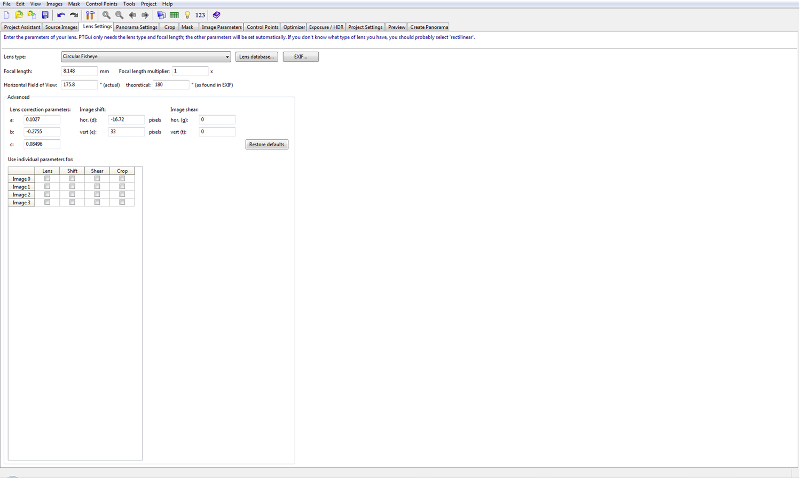Undo the last change via toolbar arrow
Viewport: 801px width, 478px height.
point(61,15)
